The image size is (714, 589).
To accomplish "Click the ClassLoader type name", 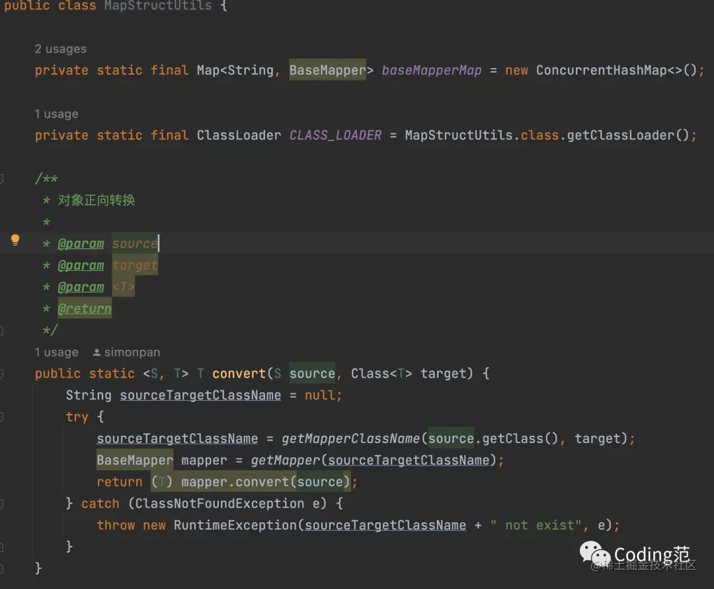I will (x=239, y=135).
